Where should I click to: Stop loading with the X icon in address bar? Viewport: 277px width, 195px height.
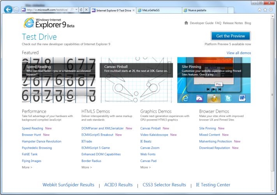86,9
